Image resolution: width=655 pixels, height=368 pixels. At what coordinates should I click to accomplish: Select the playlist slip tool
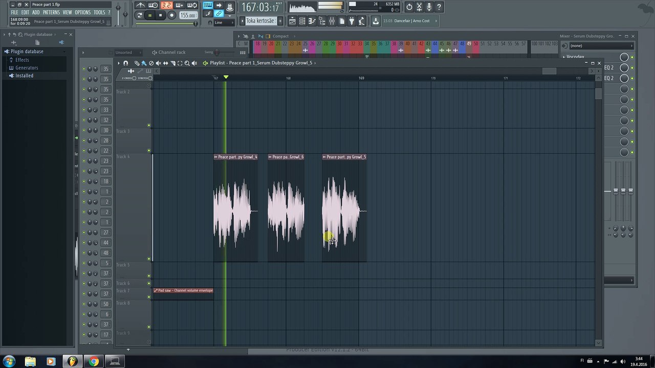pos(165,63)
